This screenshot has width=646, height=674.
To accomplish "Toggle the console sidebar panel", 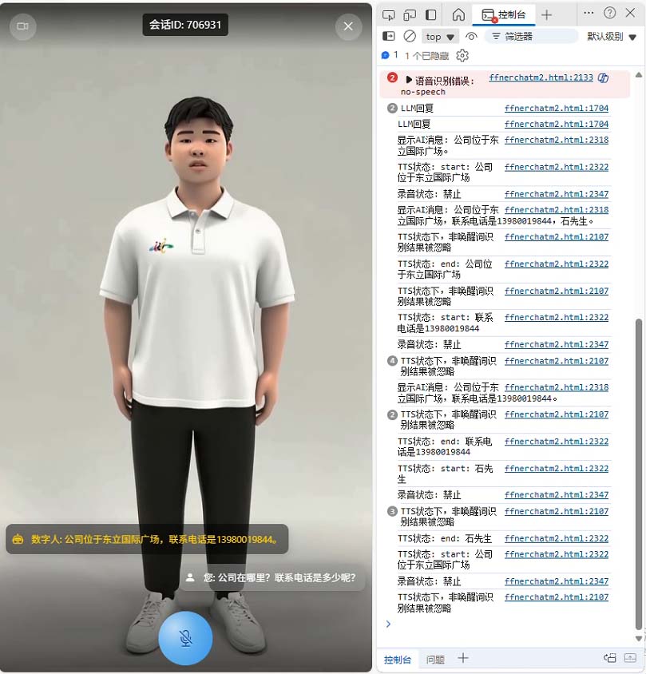I will (389, 36).
